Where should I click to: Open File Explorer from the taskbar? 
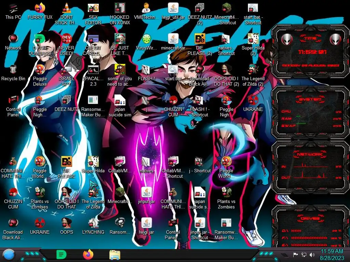[115, 255]
